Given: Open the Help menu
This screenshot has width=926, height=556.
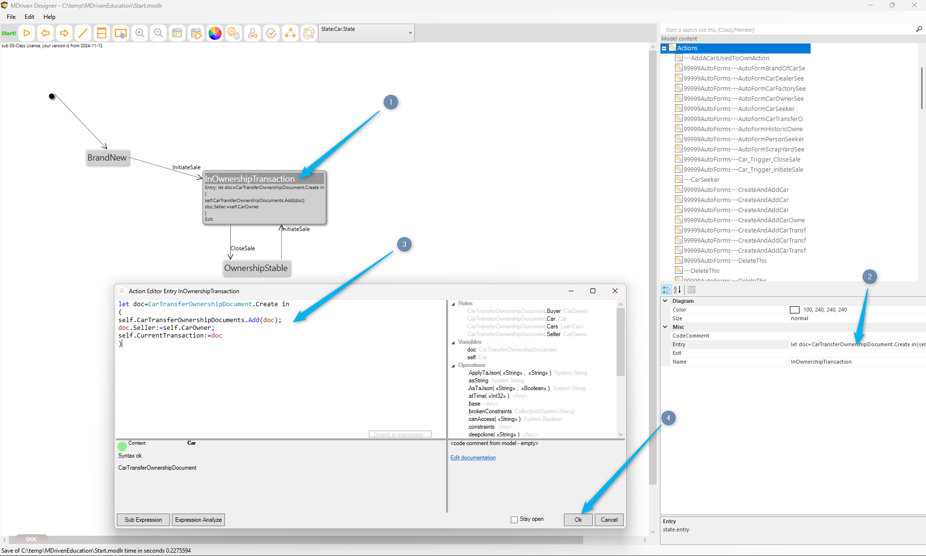Looking at the screenshot, I should click(x=49, y=17).
